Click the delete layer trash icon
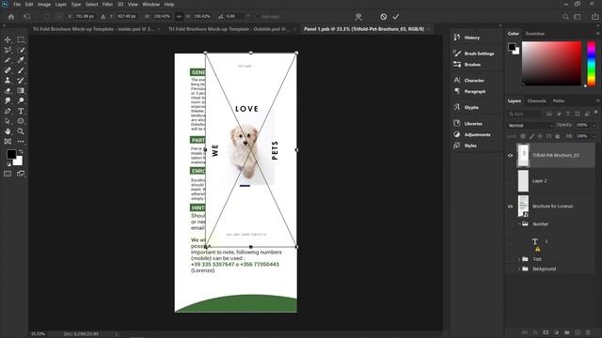This screenshot has width=602, height=338. [x=588, y=332]
